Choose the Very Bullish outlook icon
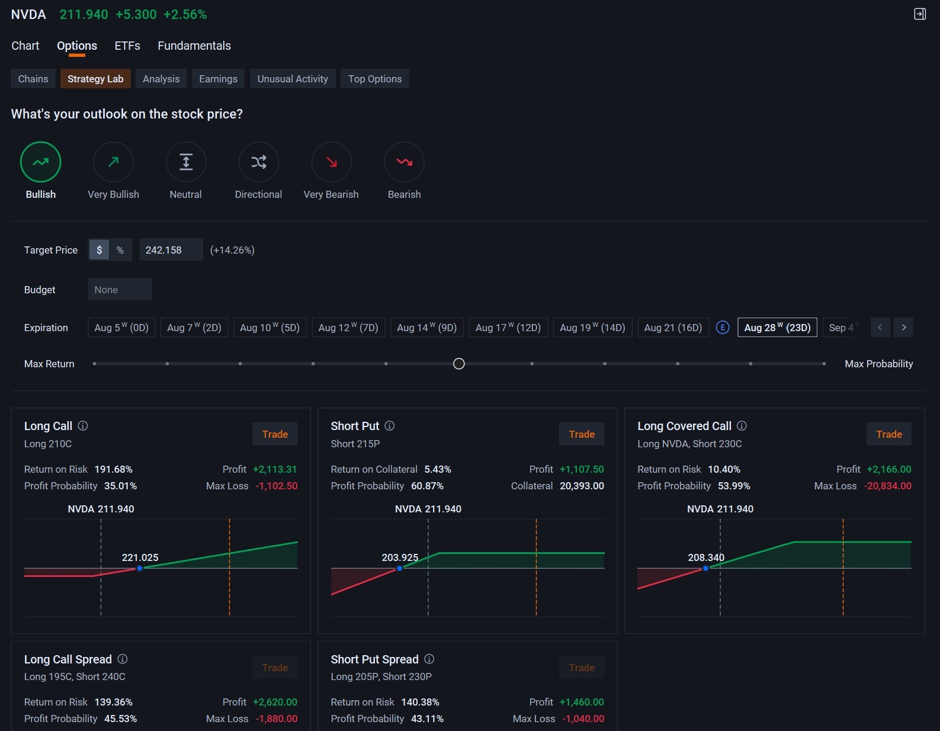The height and width of the screenshot is (731, 940). point(113,162)
